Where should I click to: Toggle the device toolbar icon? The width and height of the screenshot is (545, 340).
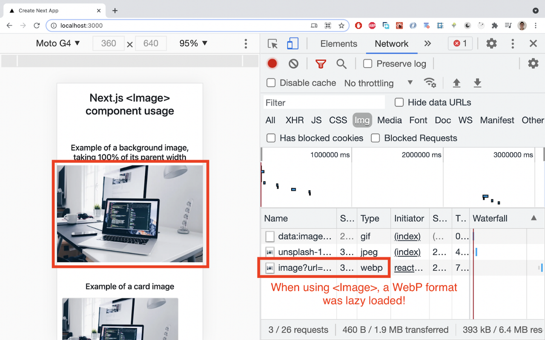(292, 43)
